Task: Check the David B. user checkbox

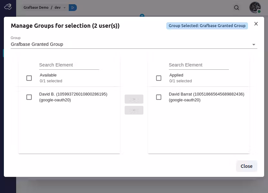Action: (29, 97)
